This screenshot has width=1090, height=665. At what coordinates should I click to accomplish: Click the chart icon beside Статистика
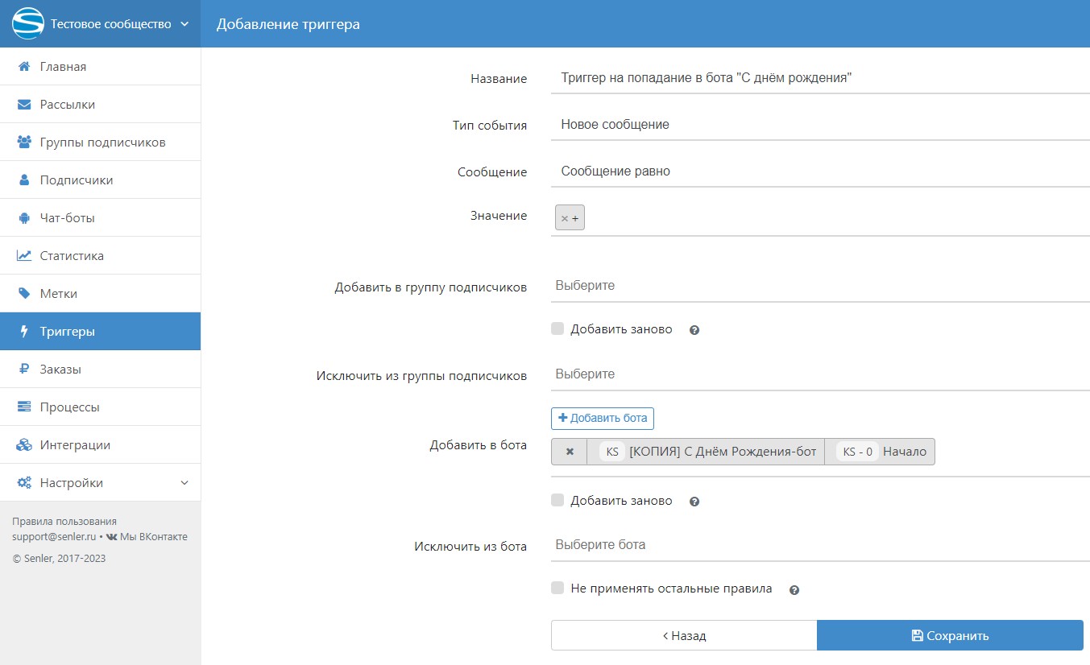[x=24, y=256]
